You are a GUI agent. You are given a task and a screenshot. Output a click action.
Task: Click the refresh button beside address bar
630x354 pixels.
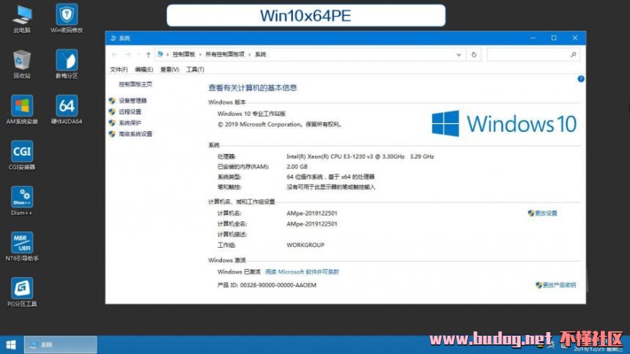pyautogui.click(x=474, y=54)
